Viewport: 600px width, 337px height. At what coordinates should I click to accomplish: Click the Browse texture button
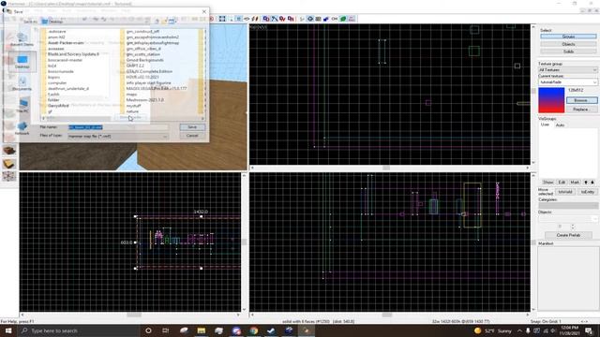click(581, 100)
